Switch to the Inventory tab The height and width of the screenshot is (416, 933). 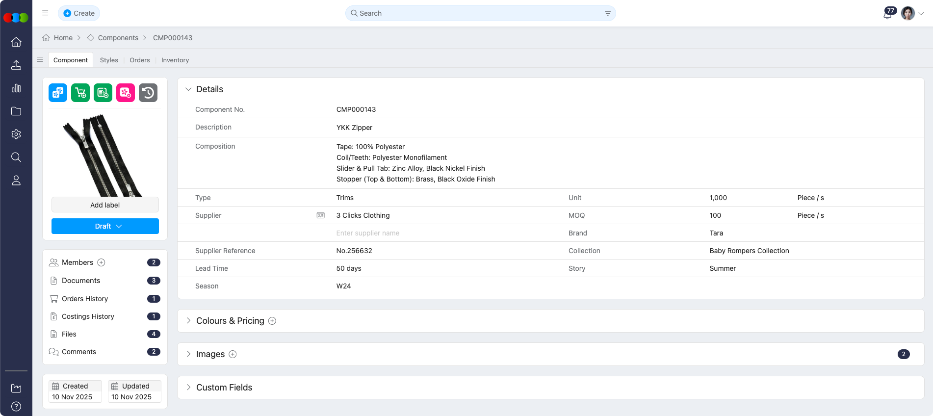pos(175,60)
